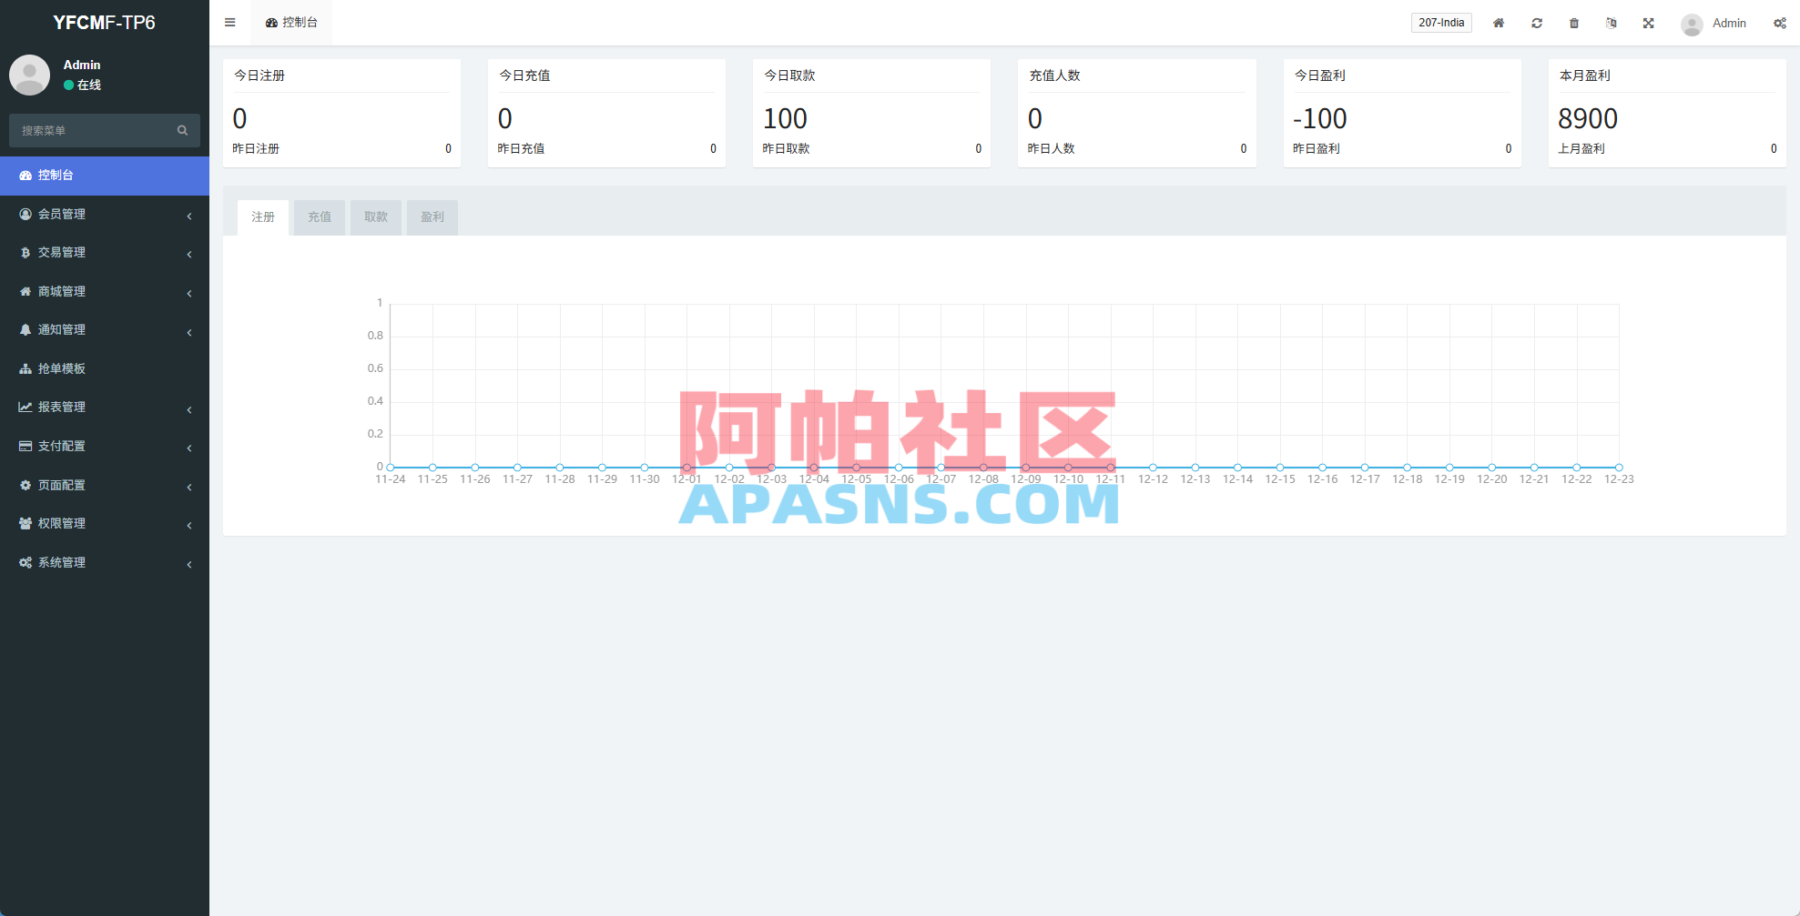Click the 今日充值 stat card heading
Image resolution: width=1800 pixels, height=916 pixels.
(524, 75)
